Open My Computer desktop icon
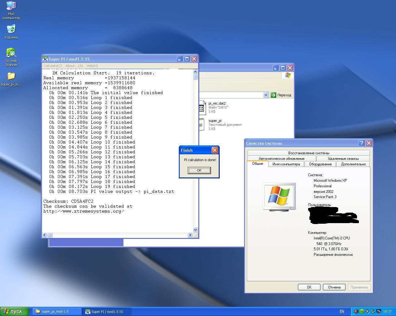396x316 pixels. 11,10
